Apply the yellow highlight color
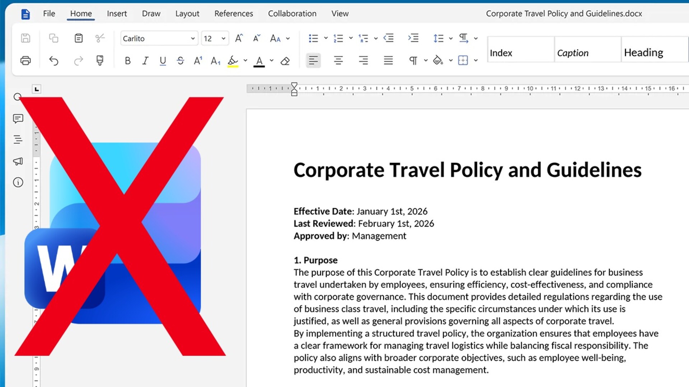Screen dimensions: 689x387 tap(233, 61)
